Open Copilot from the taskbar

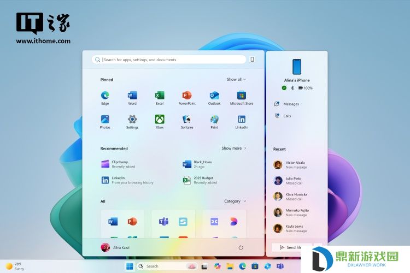217,266
